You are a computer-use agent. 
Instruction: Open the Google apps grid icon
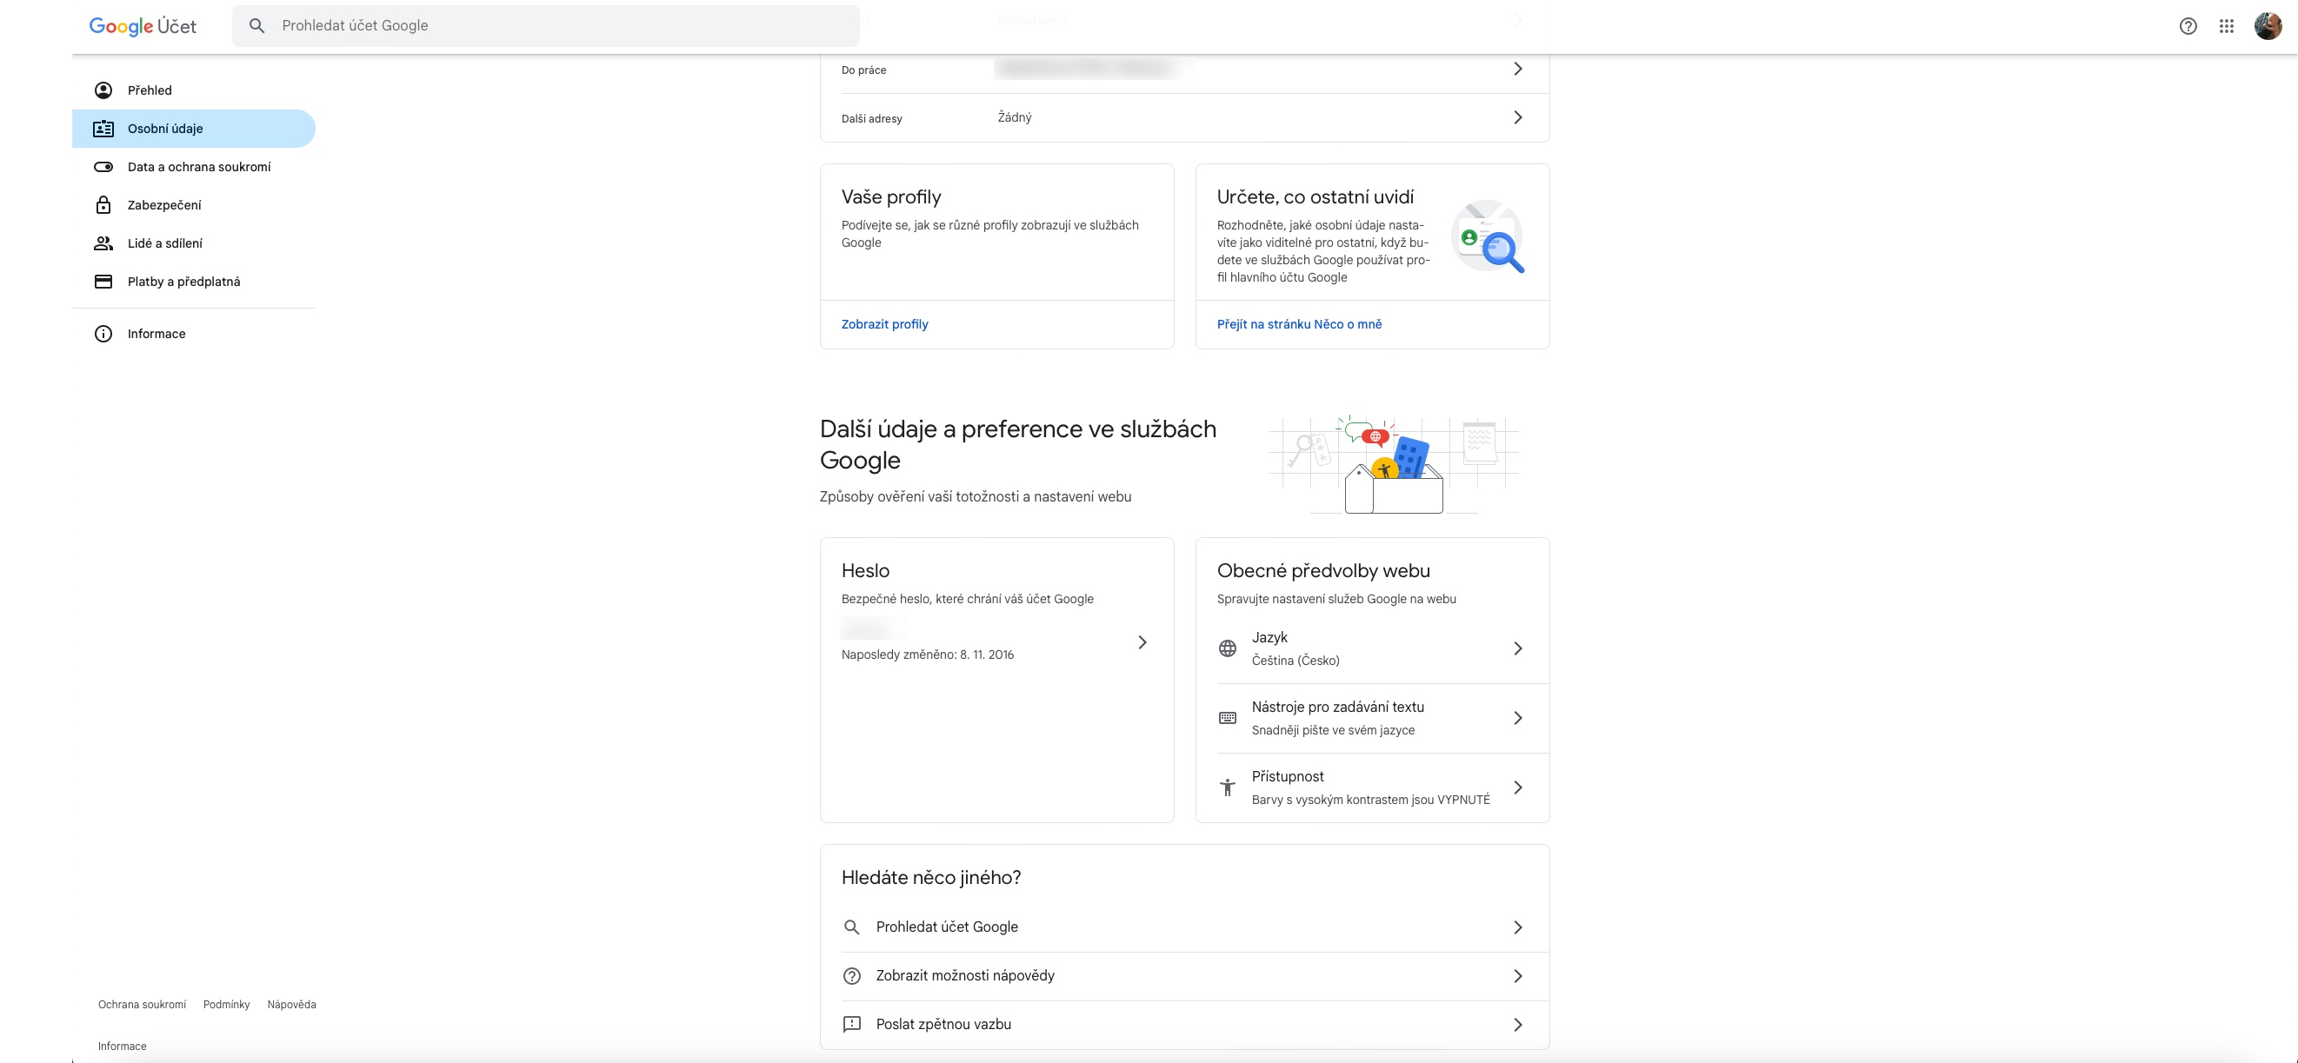coord(2227,26)
